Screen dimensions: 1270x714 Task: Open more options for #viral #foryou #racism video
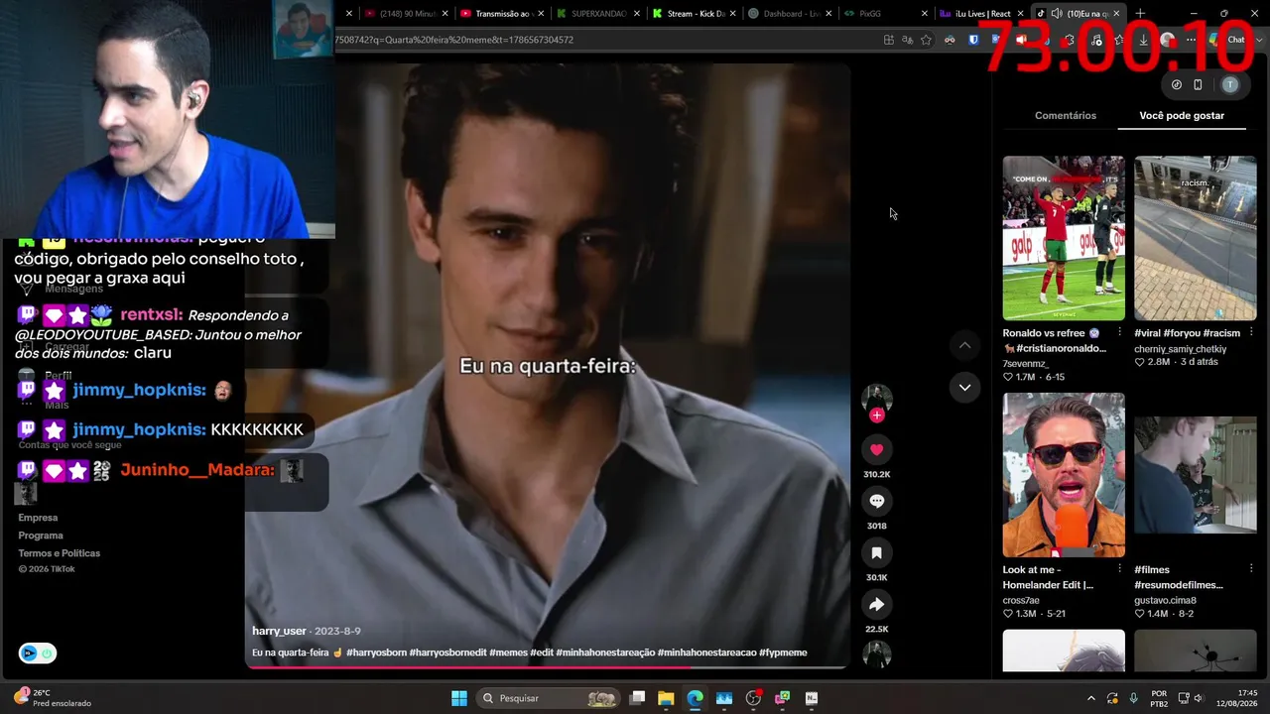[1250, 333]
